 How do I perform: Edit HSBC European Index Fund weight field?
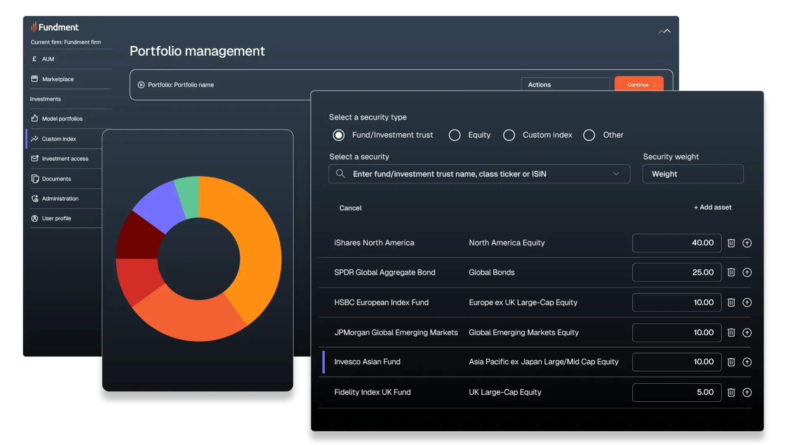676,302
